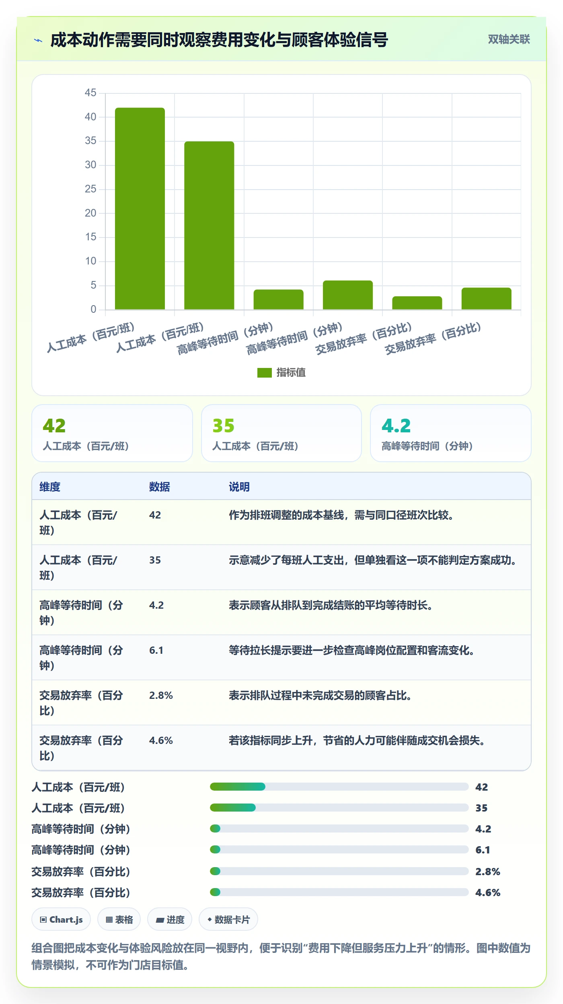Click table data cell 42
Viewport: 563px width, 1004px height.
(x=155, y=515)
